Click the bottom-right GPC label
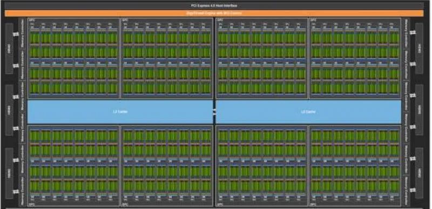 (x=313, y=204)
